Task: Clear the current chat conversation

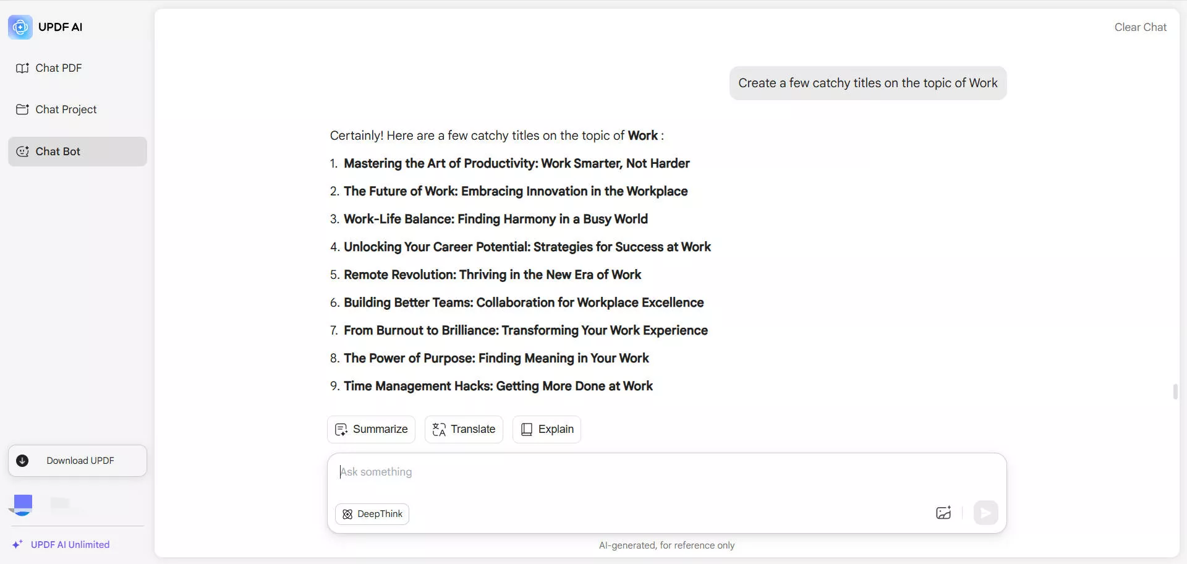Action: [1140, 27]
